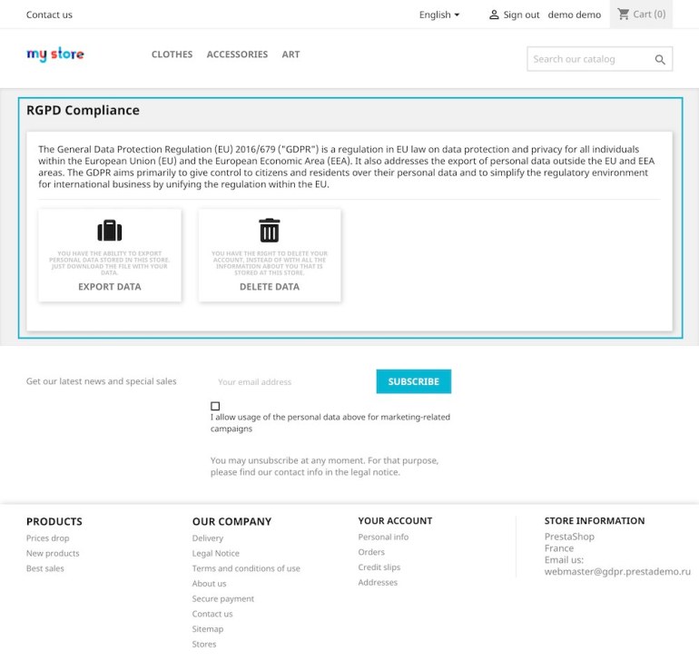Open the Credit slips footer link
699x661 pixels.
click(x=379, y=567)
